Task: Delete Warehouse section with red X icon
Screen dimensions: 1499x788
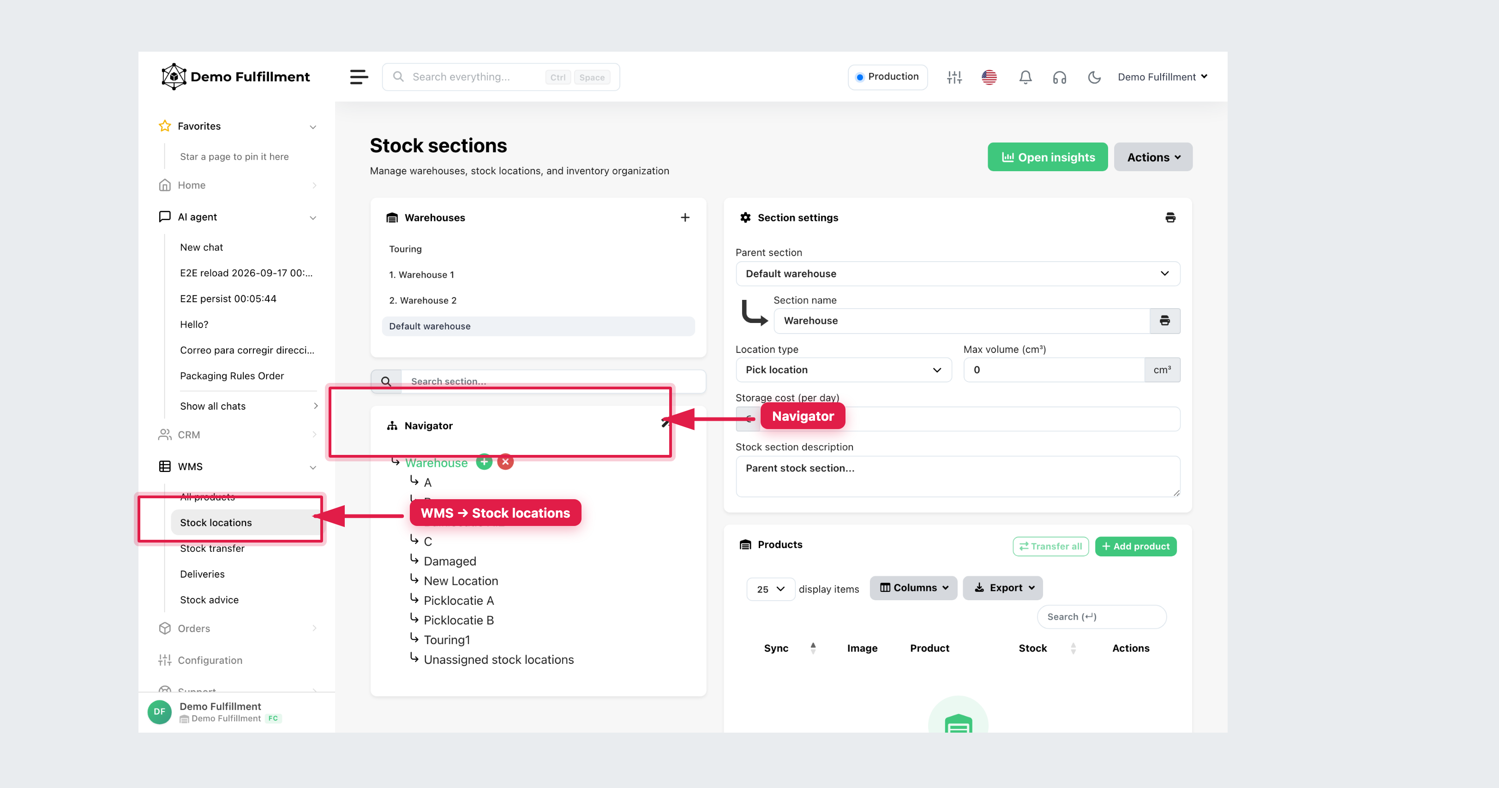Action: point(506,462)
